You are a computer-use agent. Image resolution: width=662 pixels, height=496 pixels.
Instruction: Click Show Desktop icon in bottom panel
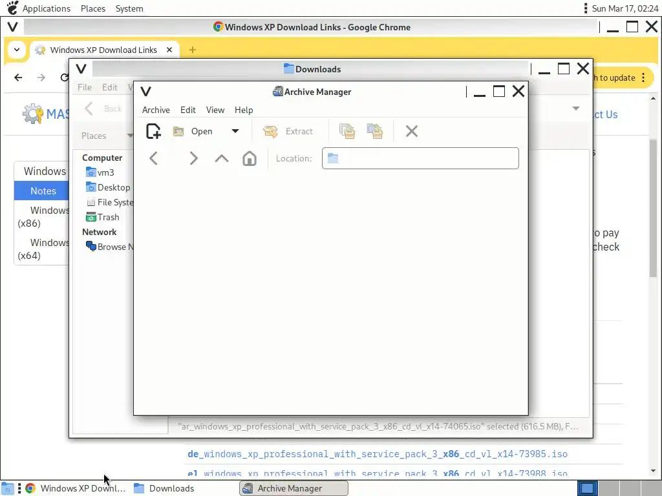(8, 488)
